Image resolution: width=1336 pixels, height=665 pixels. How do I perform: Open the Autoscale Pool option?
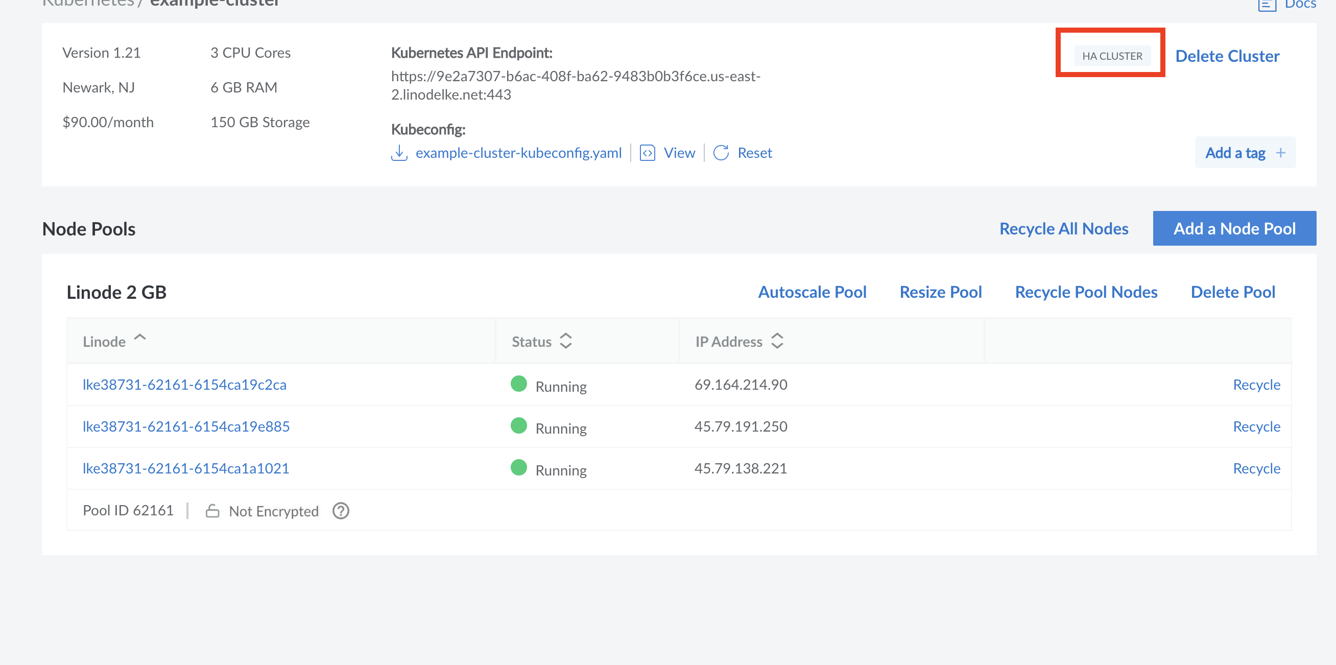pos(812,292)
